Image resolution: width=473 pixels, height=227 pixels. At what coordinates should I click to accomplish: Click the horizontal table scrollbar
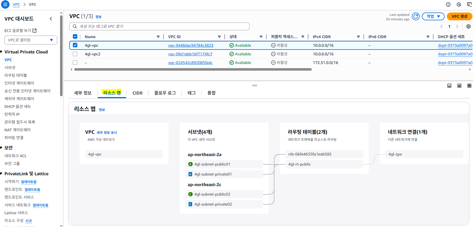(x=193, y=70)
